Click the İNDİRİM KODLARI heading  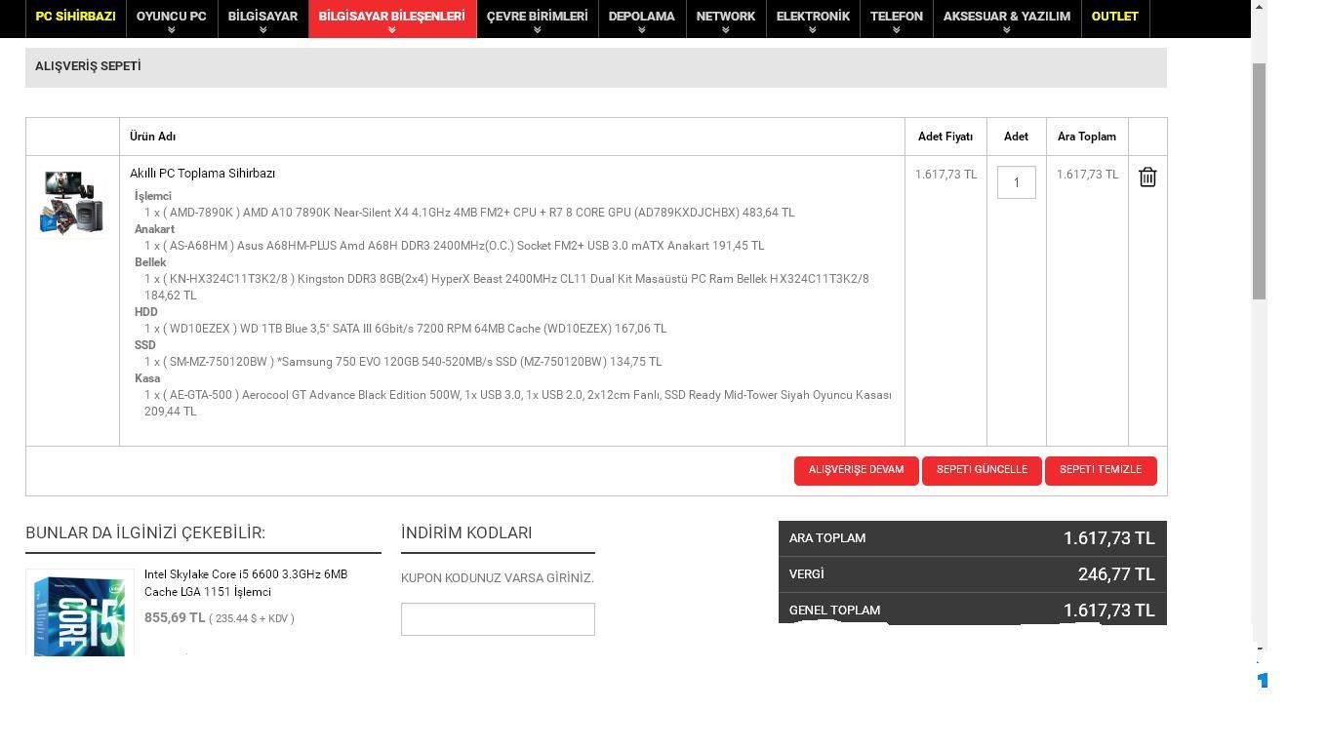point(466,533)
